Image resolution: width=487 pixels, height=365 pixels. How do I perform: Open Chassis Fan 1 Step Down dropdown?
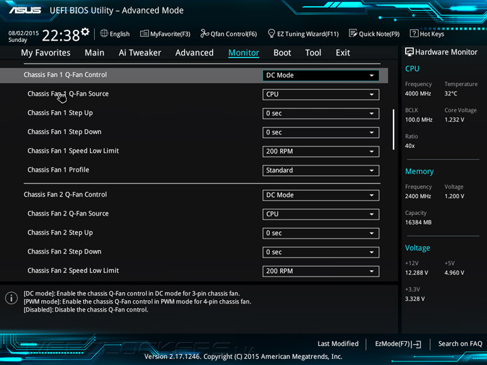[x=321, y=132]
